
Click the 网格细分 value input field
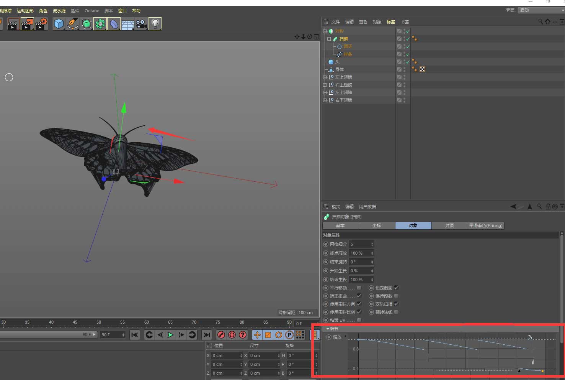(x=359, y=244)
